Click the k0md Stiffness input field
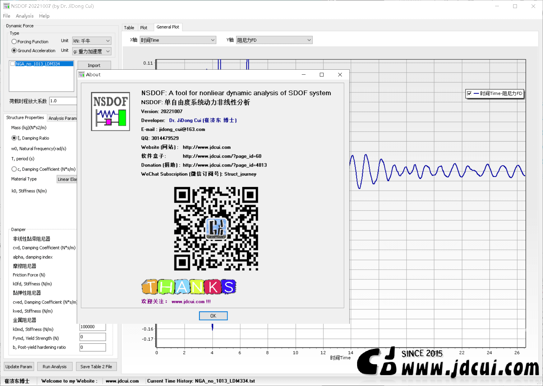 [x=93, y=327]
